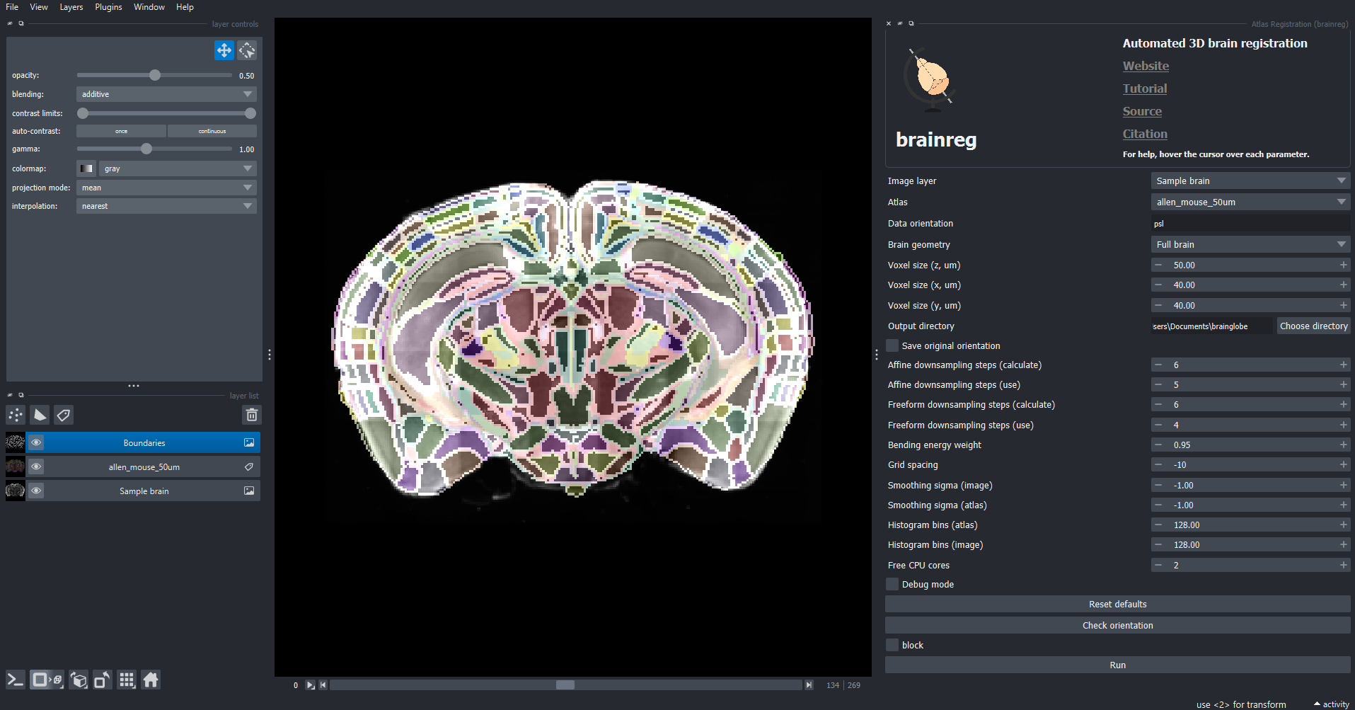Open the Layers menu
This screenshot has height=710, width=1355.
tap(71, 7)
